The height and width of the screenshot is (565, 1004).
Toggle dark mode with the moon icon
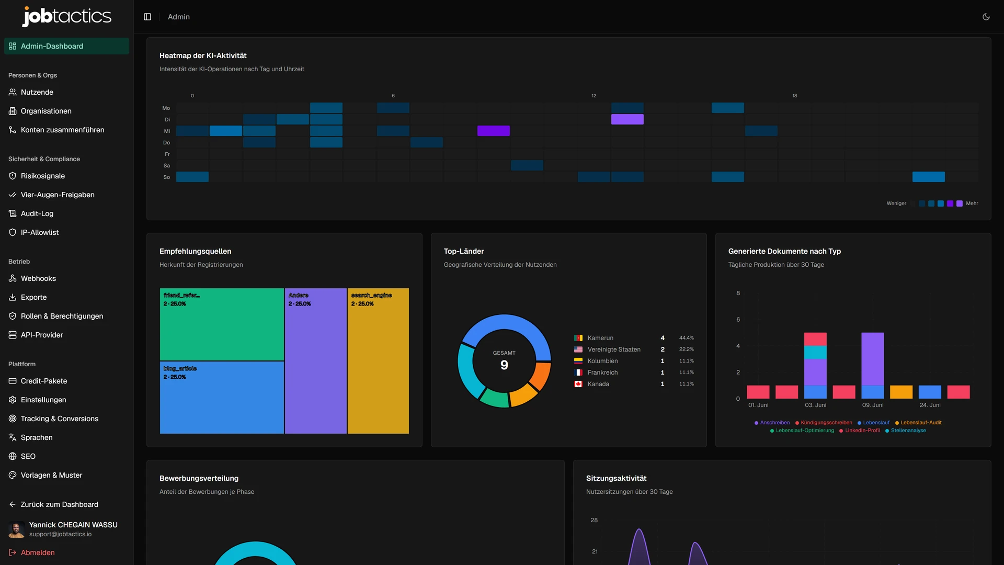(986, 17)
